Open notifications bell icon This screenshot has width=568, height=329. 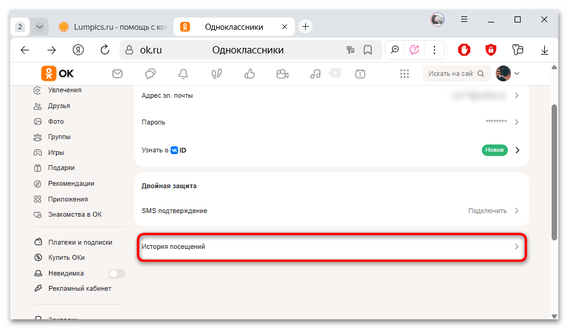[x=183, y=74]
